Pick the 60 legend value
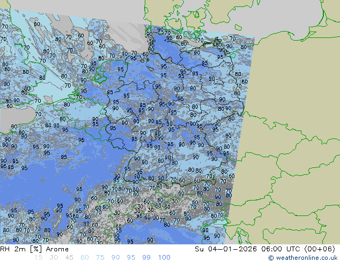This screenshot has height=262, width=340. coord(85,258)
